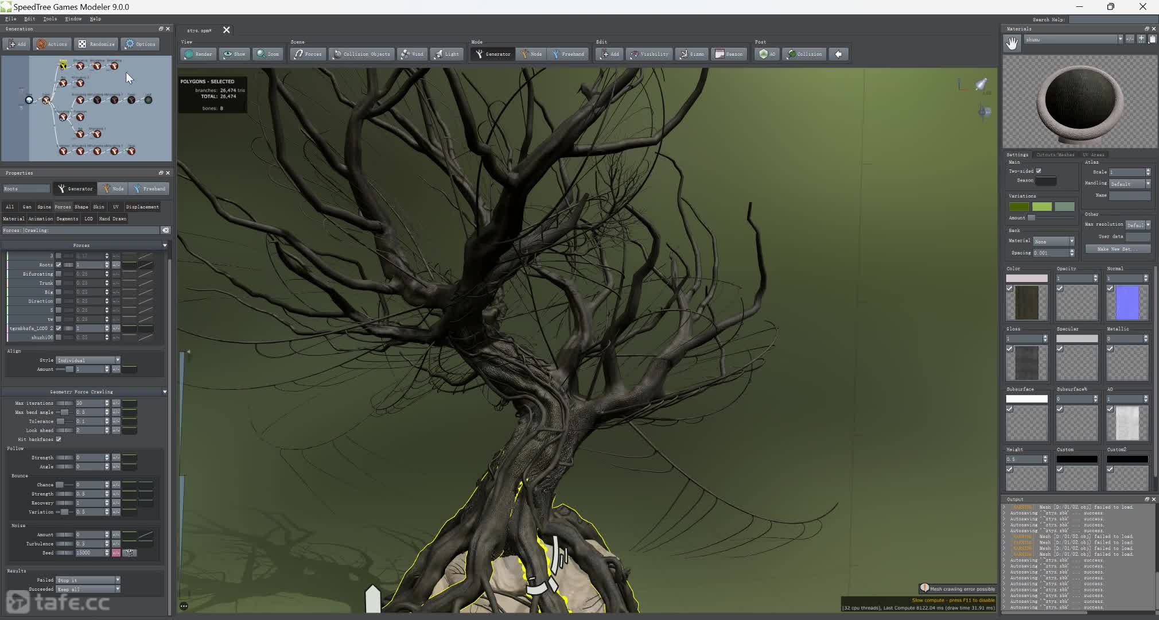Uncheck the Roots force checkbox
This screenshot has height=620, width=1159.
click(x=59, y=265)
